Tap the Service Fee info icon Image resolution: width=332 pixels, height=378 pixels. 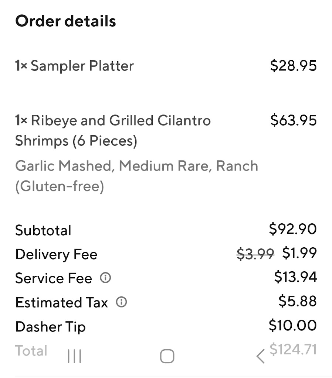[105, 278]
